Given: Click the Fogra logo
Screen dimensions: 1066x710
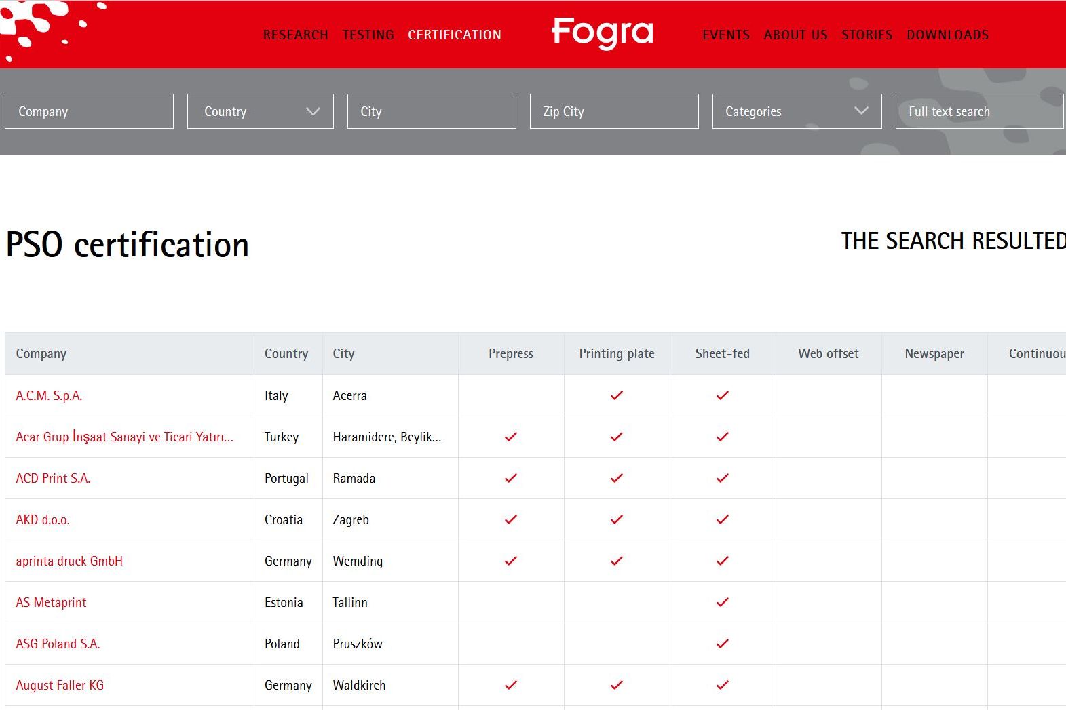Looking at the screenshot, I should click(602, 33).
